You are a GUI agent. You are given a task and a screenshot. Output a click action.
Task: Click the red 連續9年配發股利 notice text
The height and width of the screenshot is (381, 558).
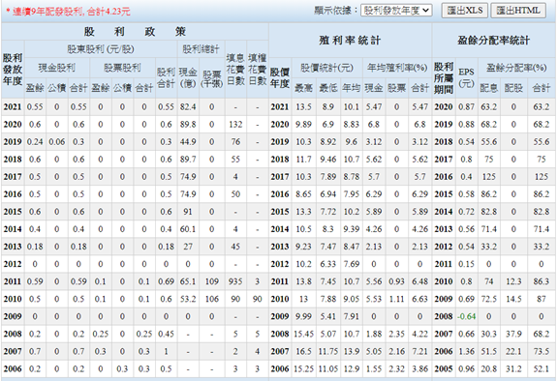pos(69,12)
